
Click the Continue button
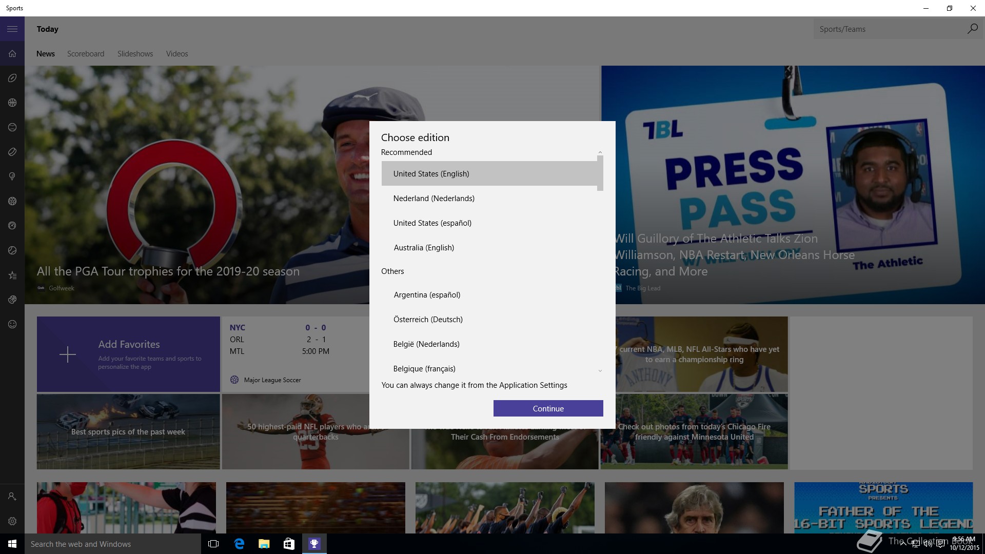pyautogui.click(x=548, y=409)
